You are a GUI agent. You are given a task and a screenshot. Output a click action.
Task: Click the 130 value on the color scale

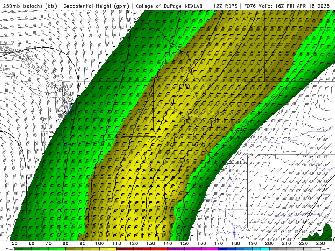pyautogui.click(x=151, y=243)
